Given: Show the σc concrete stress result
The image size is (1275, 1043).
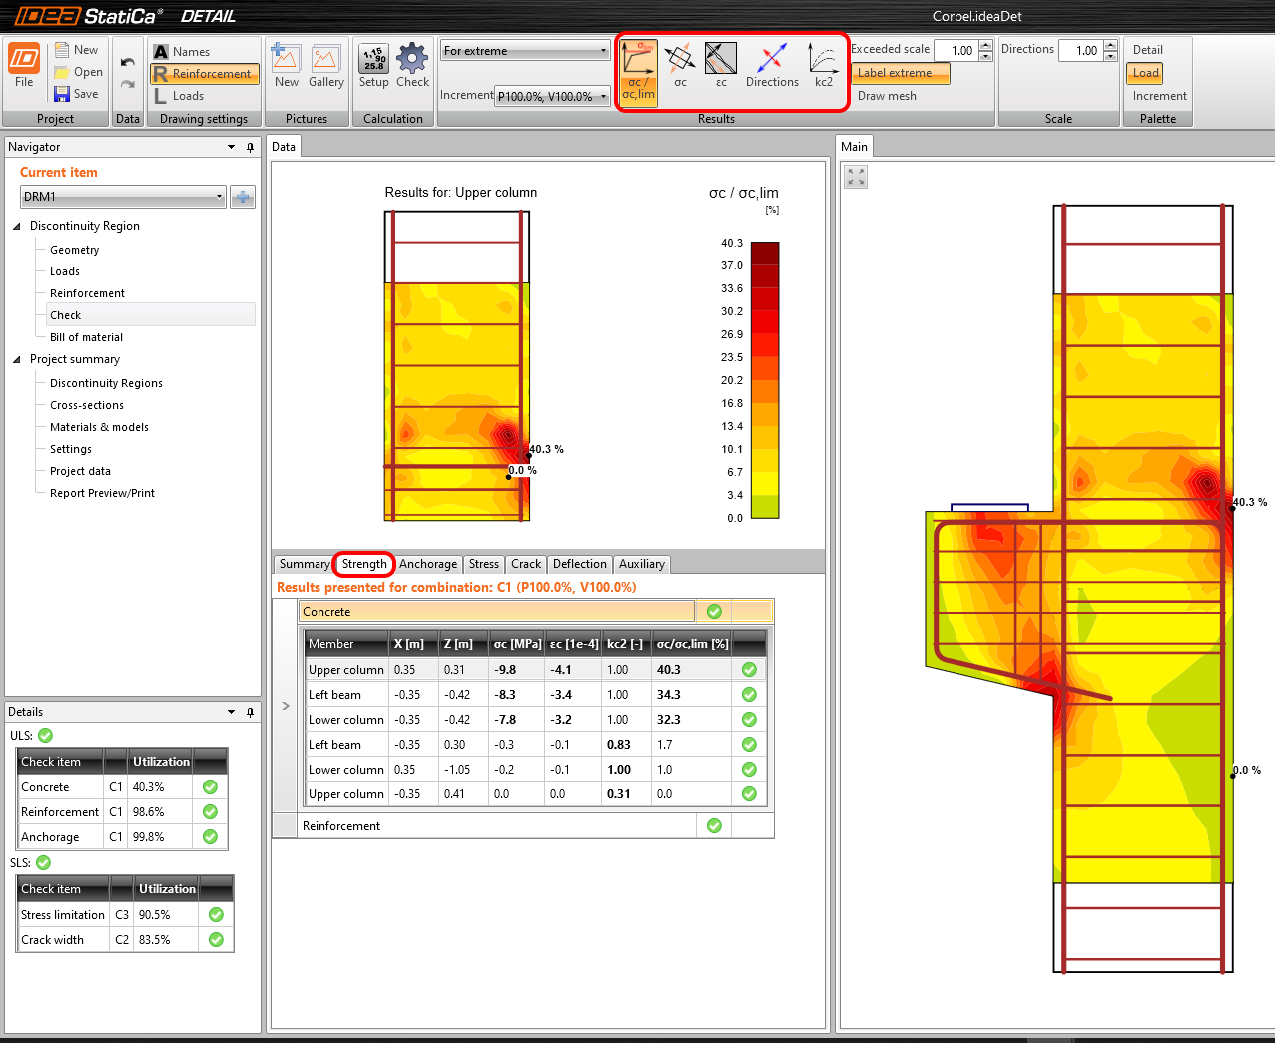Looking at the screenshot, I should coord(680,66).
